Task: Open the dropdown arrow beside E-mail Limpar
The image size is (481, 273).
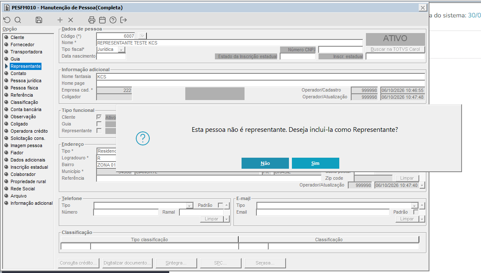Action: tap(422, 219)
